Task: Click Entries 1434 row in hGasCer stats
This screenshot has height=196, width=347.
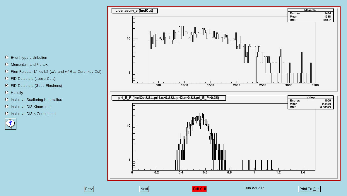Action: pos(310,13)
